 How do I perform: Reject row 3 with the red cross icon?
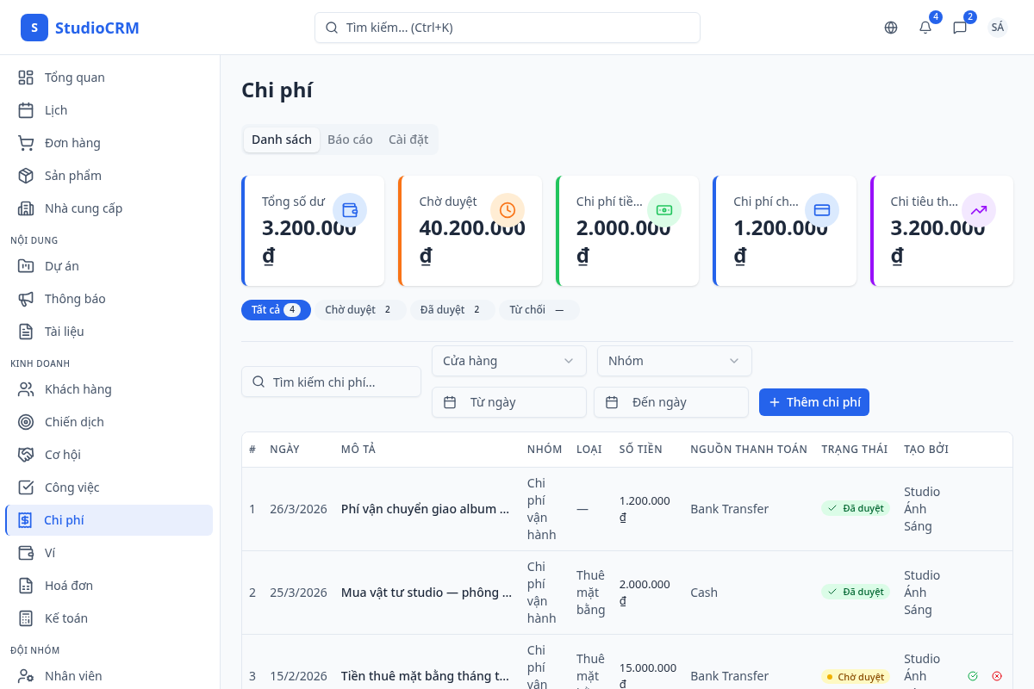(x=996, y=676)
